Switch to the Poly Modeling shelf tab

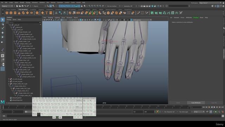coord(23,10)
